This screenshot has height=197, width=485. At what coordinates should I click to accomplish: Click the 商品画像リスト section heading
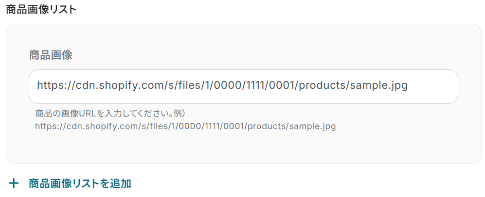click(41, 9)
